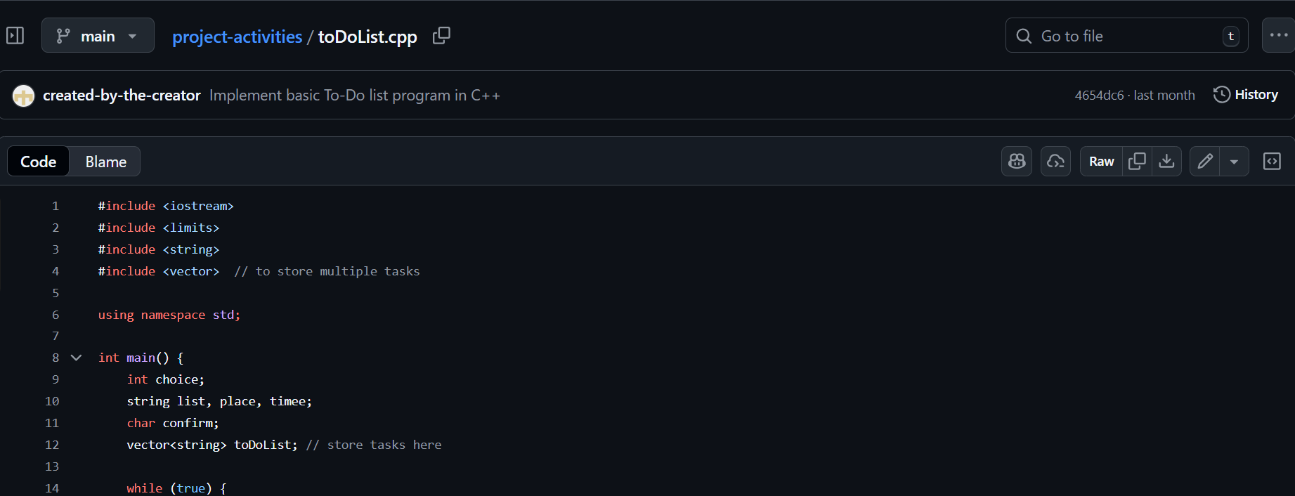Click the copy file path icon
Image resolution: width=1295 pixels, height=496 pixels.
tap(441, 36)
